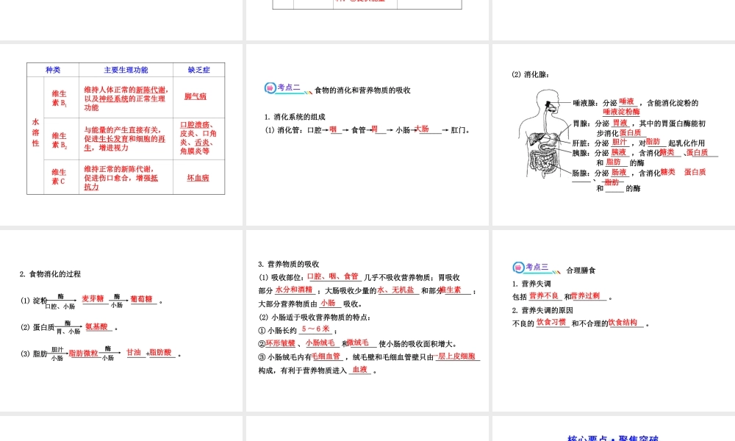Viewport: 735px width, 441px height.
Task: Click the red answer 麦芽糖
Action: (x=93, y=298)
